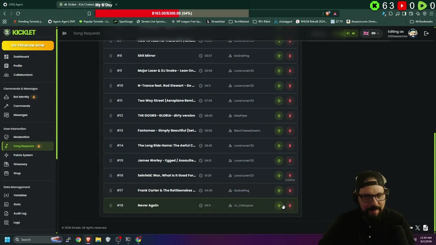Open Brave Wallet from the toolbar

[411, 14]
